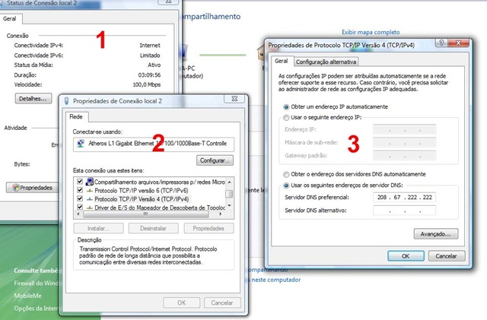487x320 pixels.
Task: Click the Servidor DNS alternativo field
Action: [x=404, y=211]
